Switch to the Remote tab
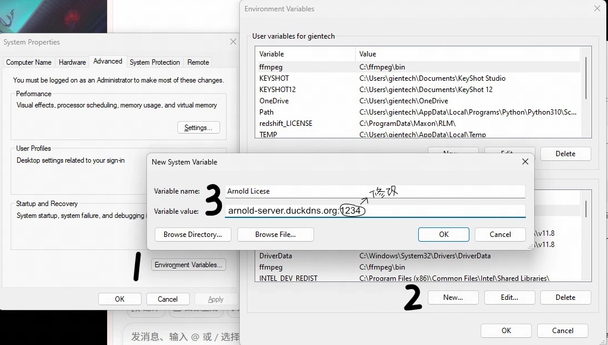The image size is (608, 345). [x=198, y=62]
